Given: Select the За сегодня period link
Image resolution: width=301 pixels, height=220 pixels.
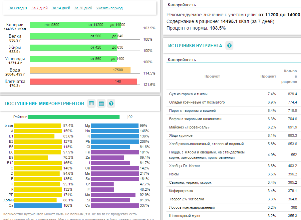Looking at the screenshot, I should [x=18, y=8].
